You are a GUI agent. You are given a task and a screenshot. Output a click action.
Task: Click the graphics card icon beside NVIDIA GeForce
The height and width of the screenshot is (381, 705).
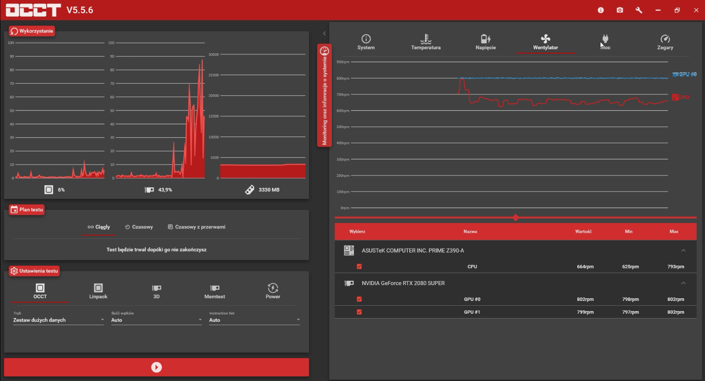click(x=349, y=283)
